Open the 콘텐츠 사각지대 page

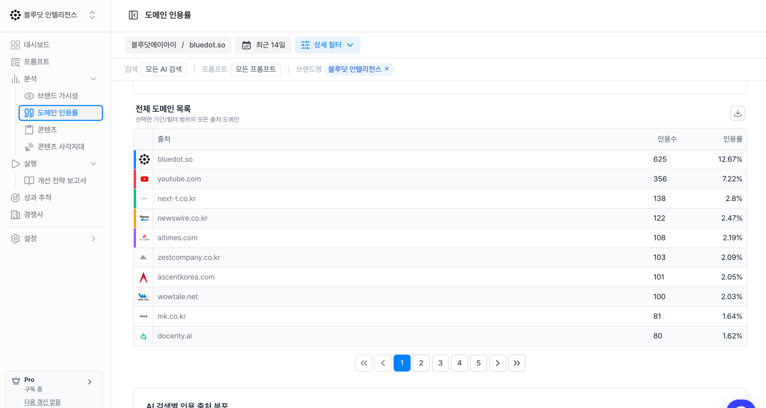[x=61, y=147]
